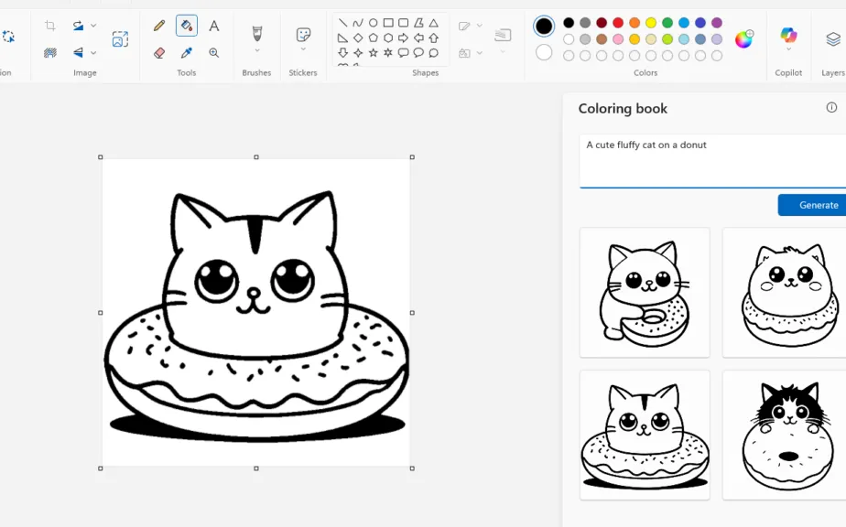Activate the Color picker eyedropper tool
Viewport: 846px width, 527px height.
click(187, 53)
